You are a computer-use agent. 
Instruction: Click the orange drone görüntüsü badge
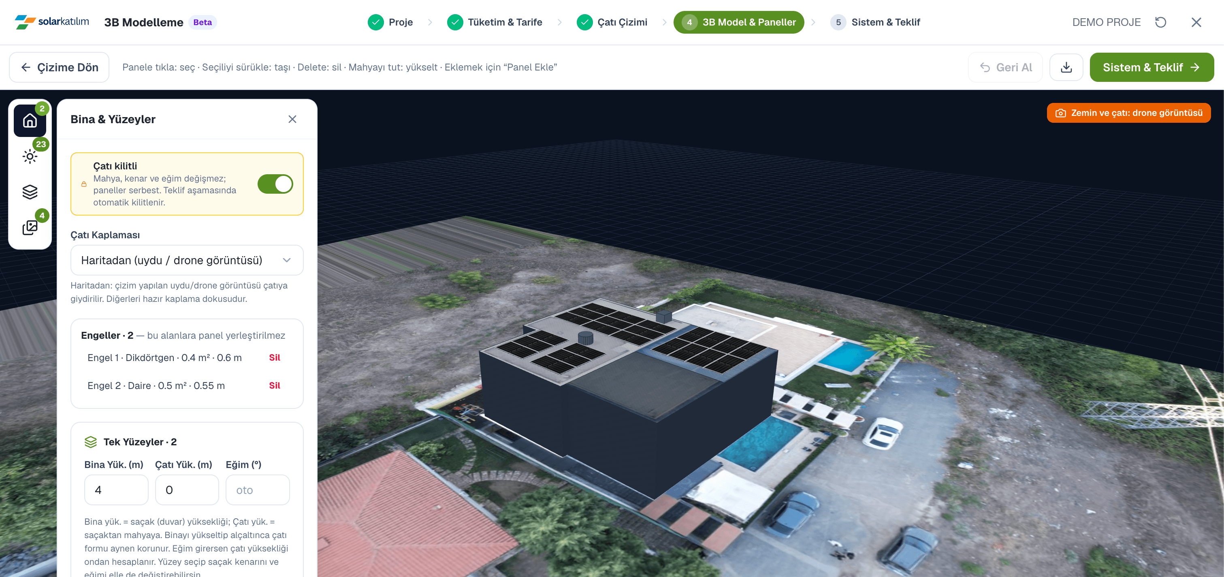(x=1128, y=113)
